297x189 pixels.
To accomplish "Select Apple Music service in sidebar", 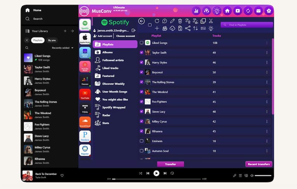I will (85, 39).
